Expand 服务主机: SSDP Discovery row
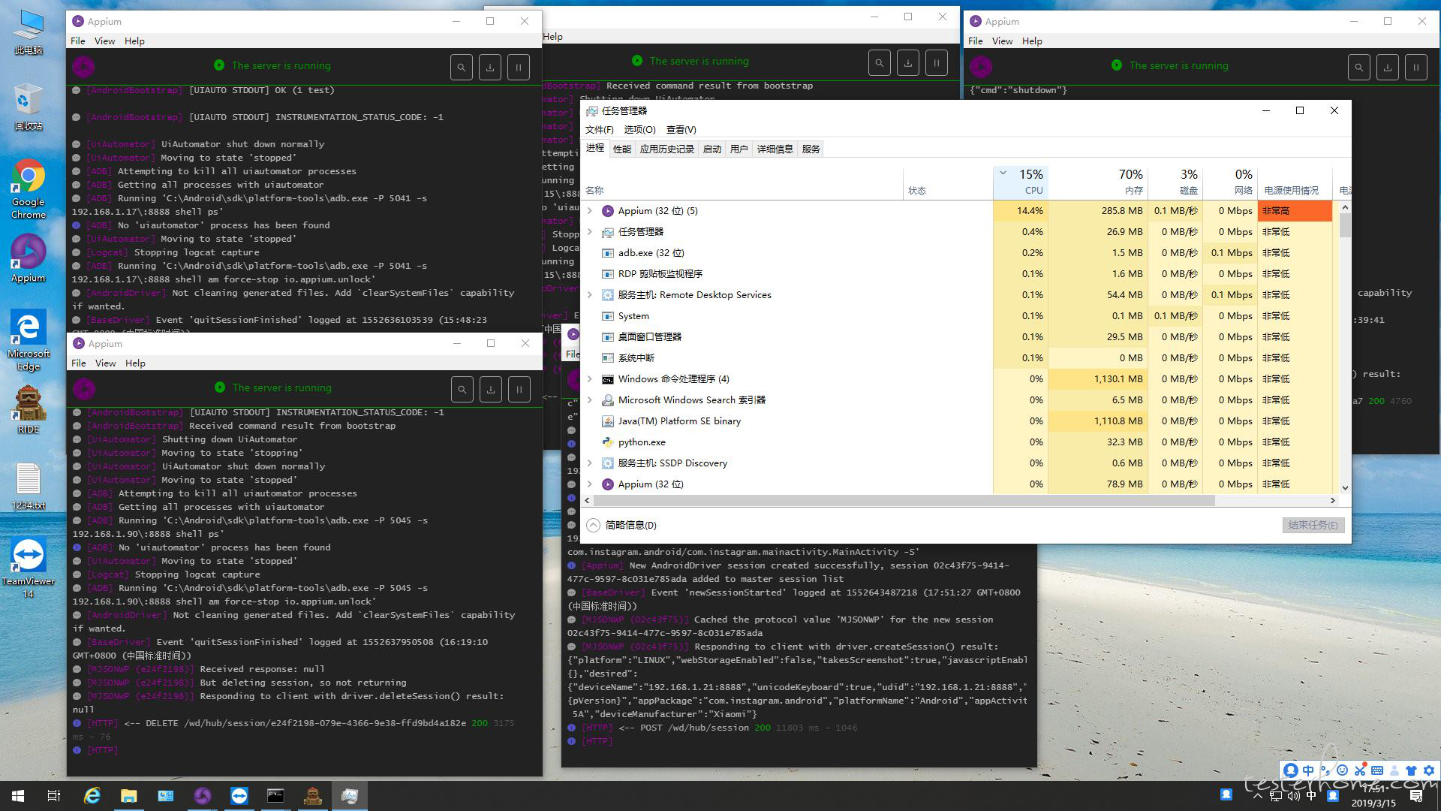Screen dimensions: 1441x811 pos(590,463)
